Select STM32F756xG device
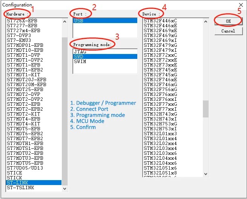Screen dimensions: 247x199 click(x=173, y=89)
